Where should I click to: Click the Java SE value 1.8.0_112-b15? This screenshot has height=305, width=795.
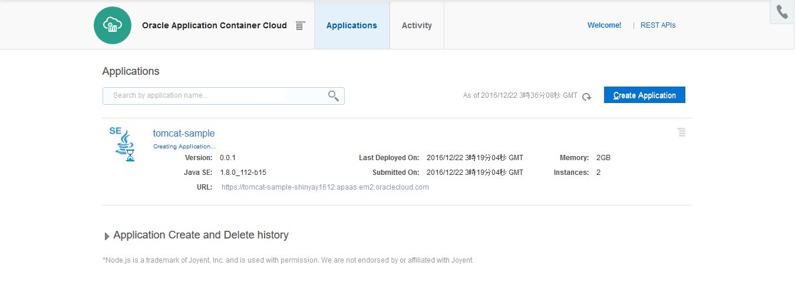click(243, 173)
